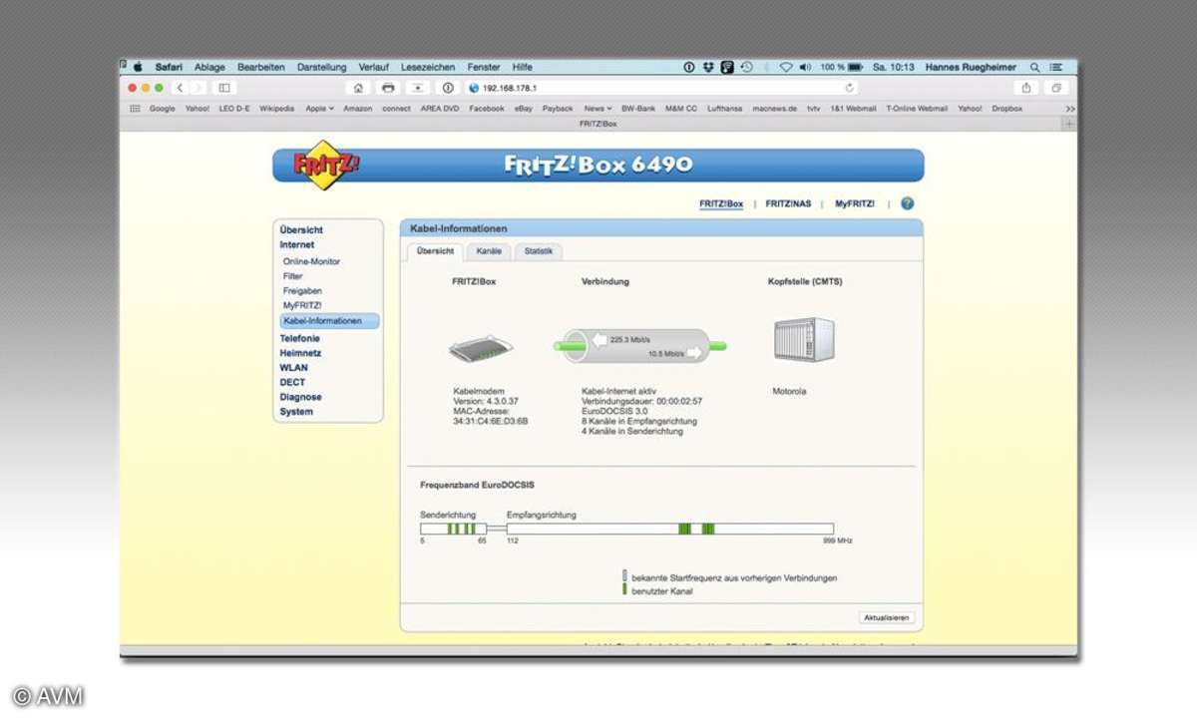Open the Darstellung menu

pos(321,67)
